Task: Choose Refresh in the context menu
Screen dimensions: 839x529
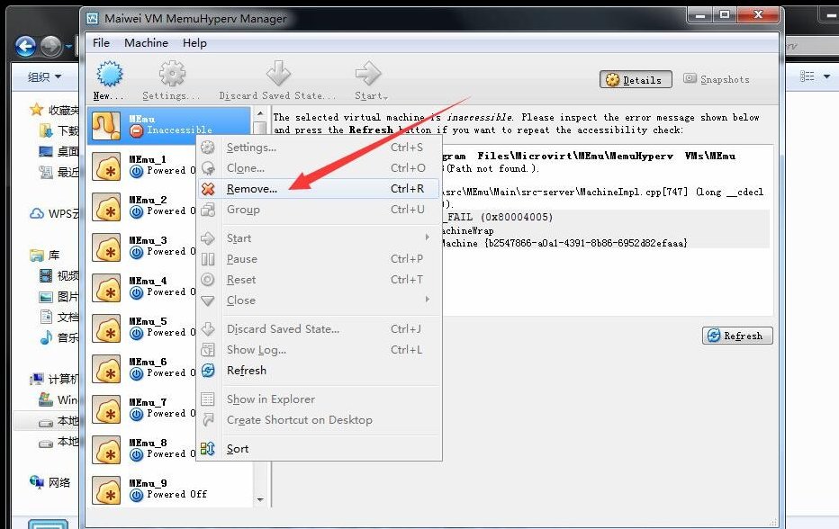Action: (x=319, y=370)
